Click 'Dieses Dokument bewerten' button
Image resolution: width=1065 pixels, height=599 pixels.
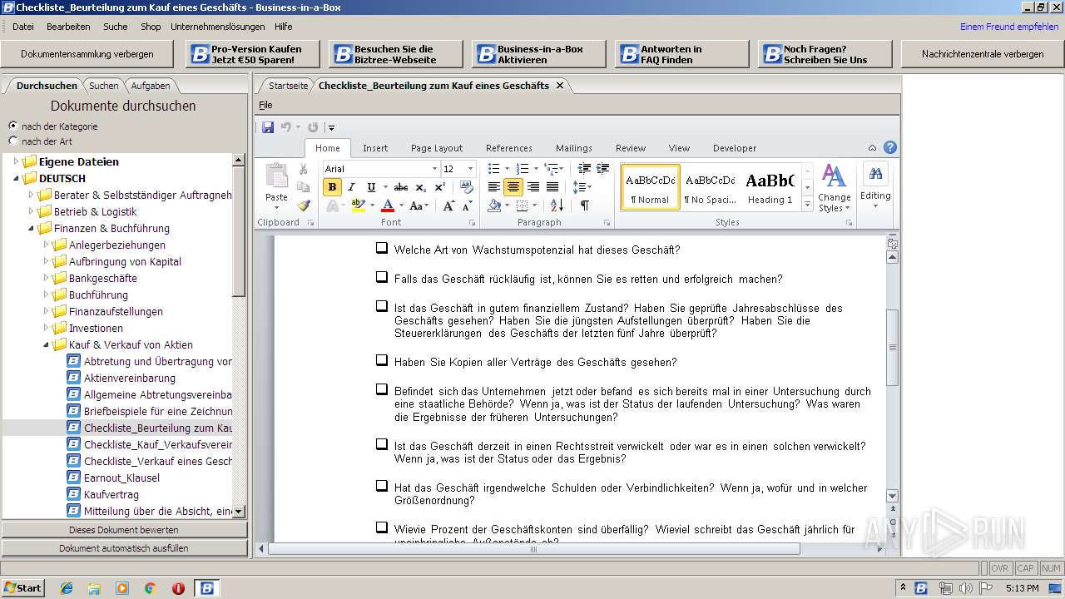click(124, 530)
